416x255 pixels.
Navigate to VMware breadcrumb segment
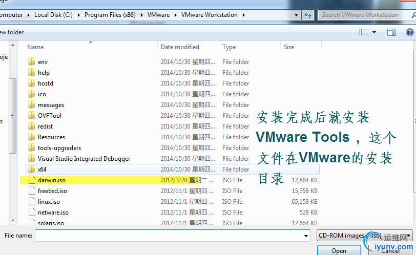[x=158, y=15]
